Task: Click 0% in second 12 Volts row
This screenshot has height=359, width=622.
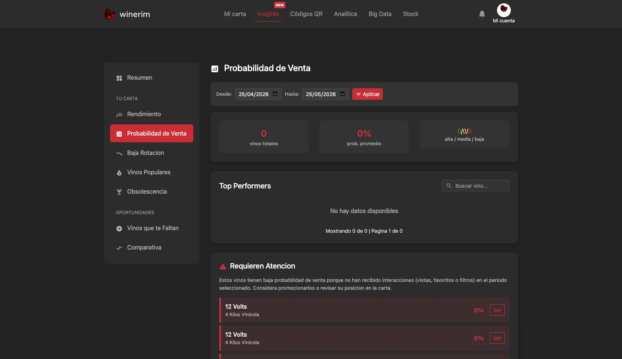Action: point(479,338)
